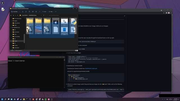Image resolution: width=180 pixels, height=101 pixels.
Task: Switch Explorer to details view layout
Action: coord(76,50)
